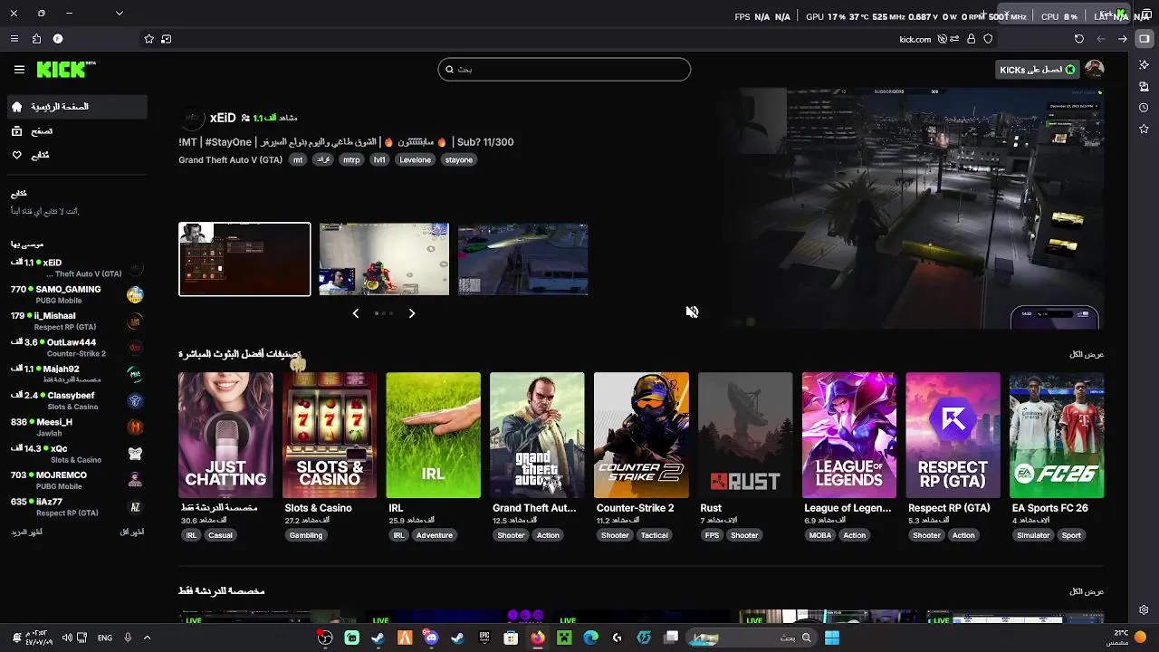1159x652 pixels.
Task: Open Microsoft Edge from the taskbar
Action: coord(590,638)
